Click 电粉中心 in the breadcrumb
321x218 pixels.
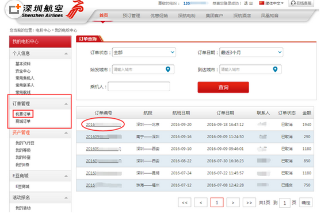click(x=43, y=30)
